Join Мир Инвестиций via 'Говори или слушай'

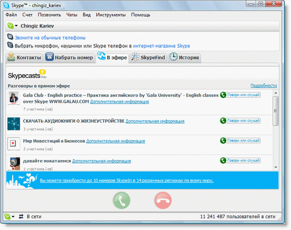[240, 140]
